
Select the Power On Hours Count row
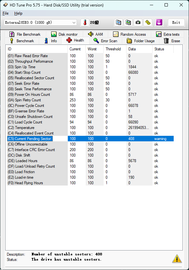tap(90, 94)
